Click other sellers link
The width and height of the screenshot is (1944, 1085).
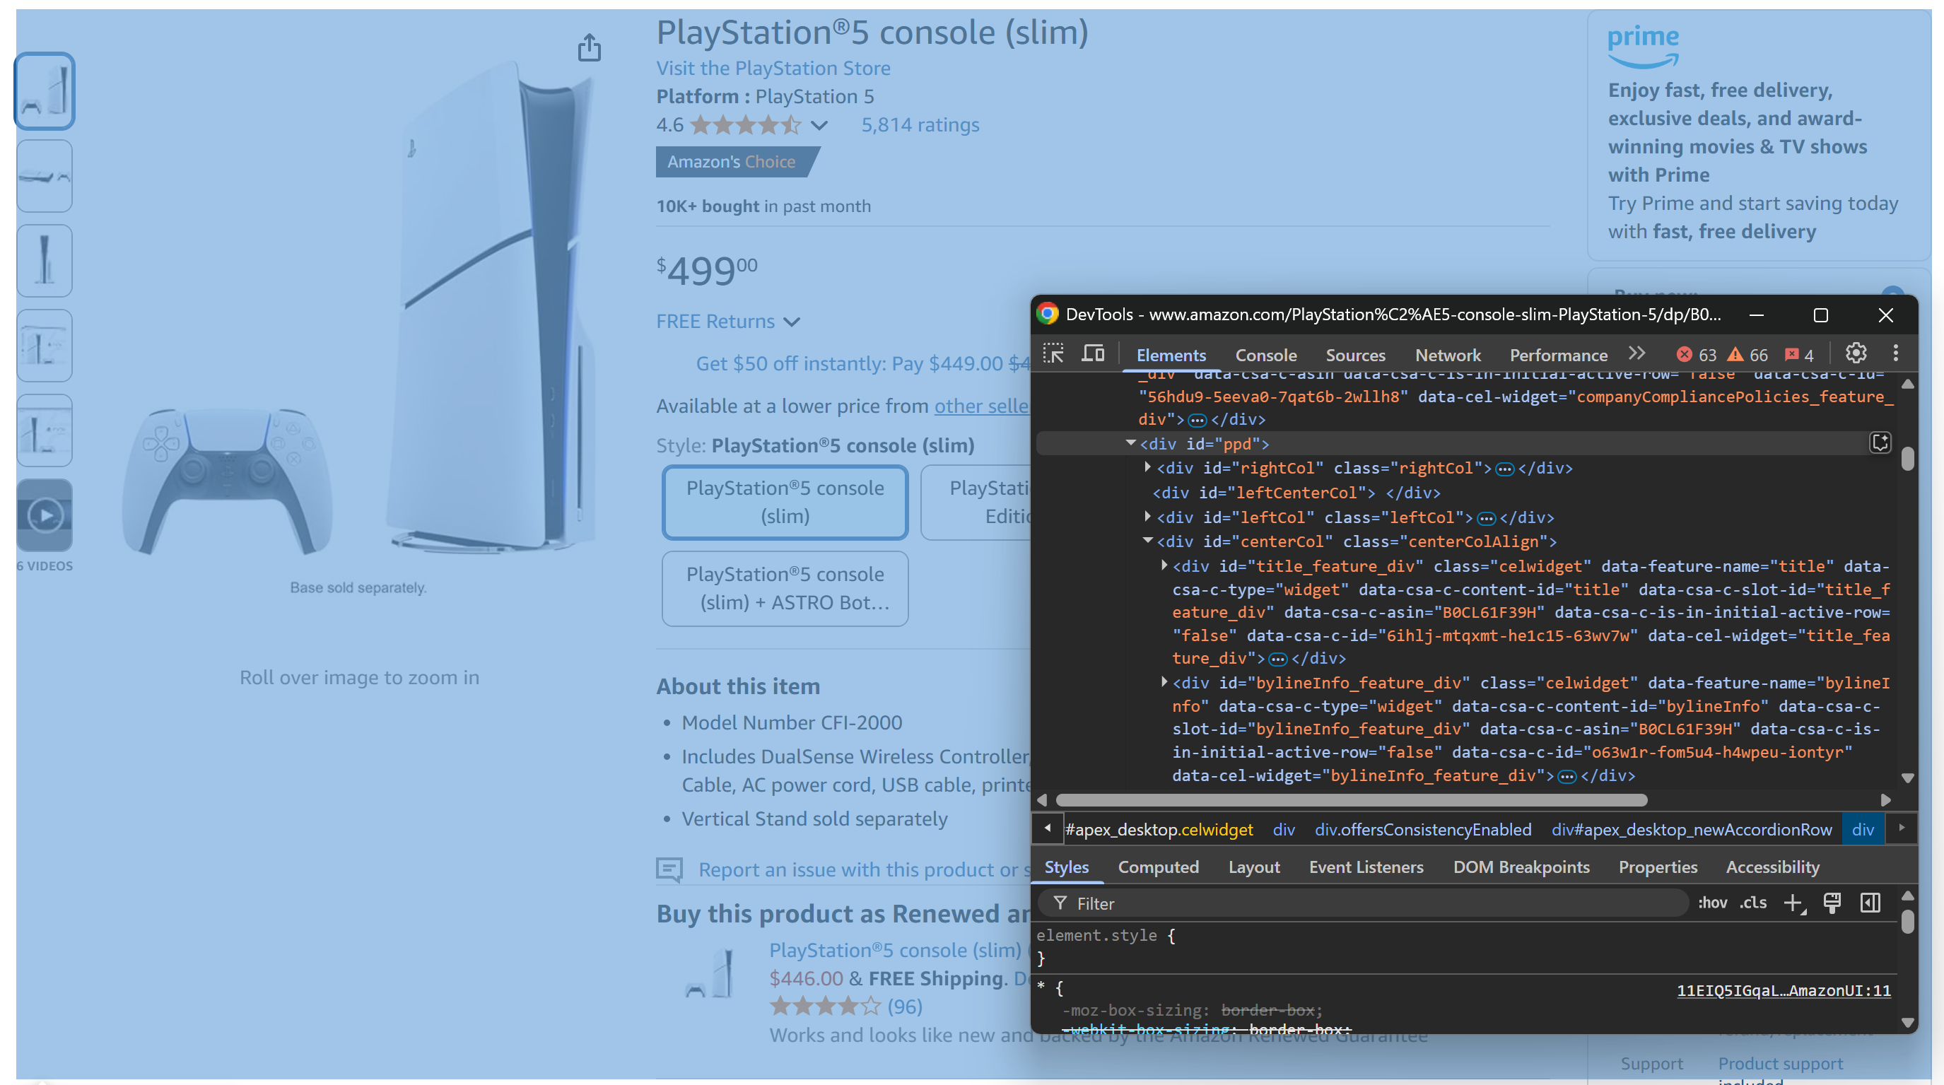(981, 406)
